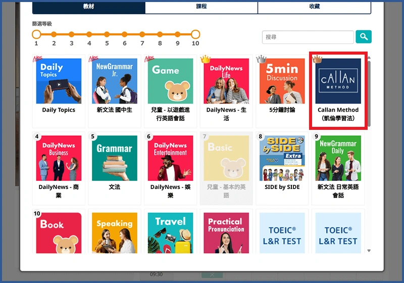Open the greyed-out Basic 兒童 material
This screenshot has height=283, width=404.
(226, 168)
